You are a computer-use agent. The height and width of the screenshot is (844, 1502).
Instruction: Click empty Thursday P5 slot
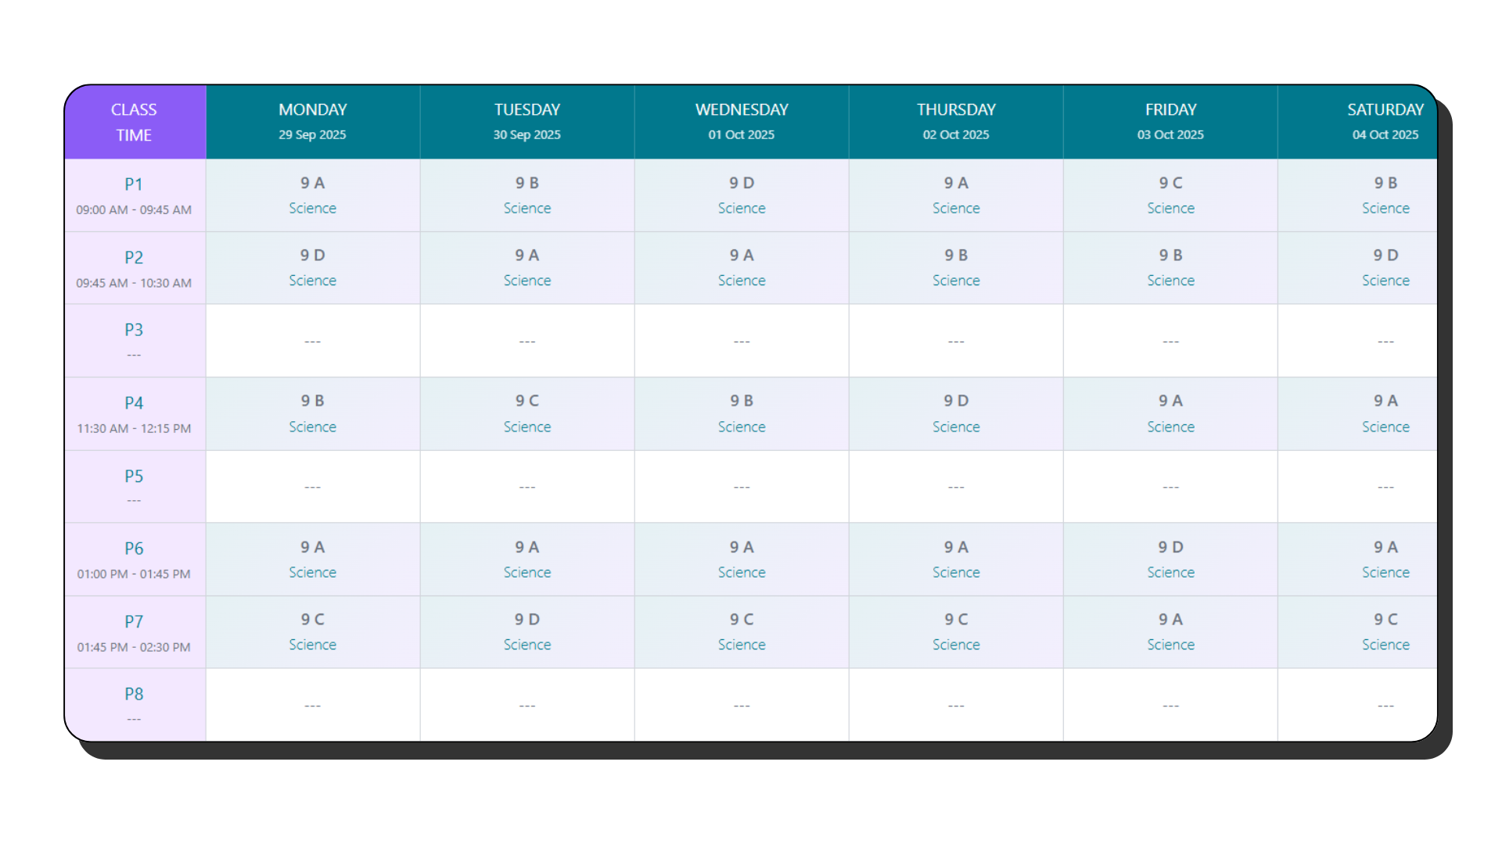pos(955,486)
